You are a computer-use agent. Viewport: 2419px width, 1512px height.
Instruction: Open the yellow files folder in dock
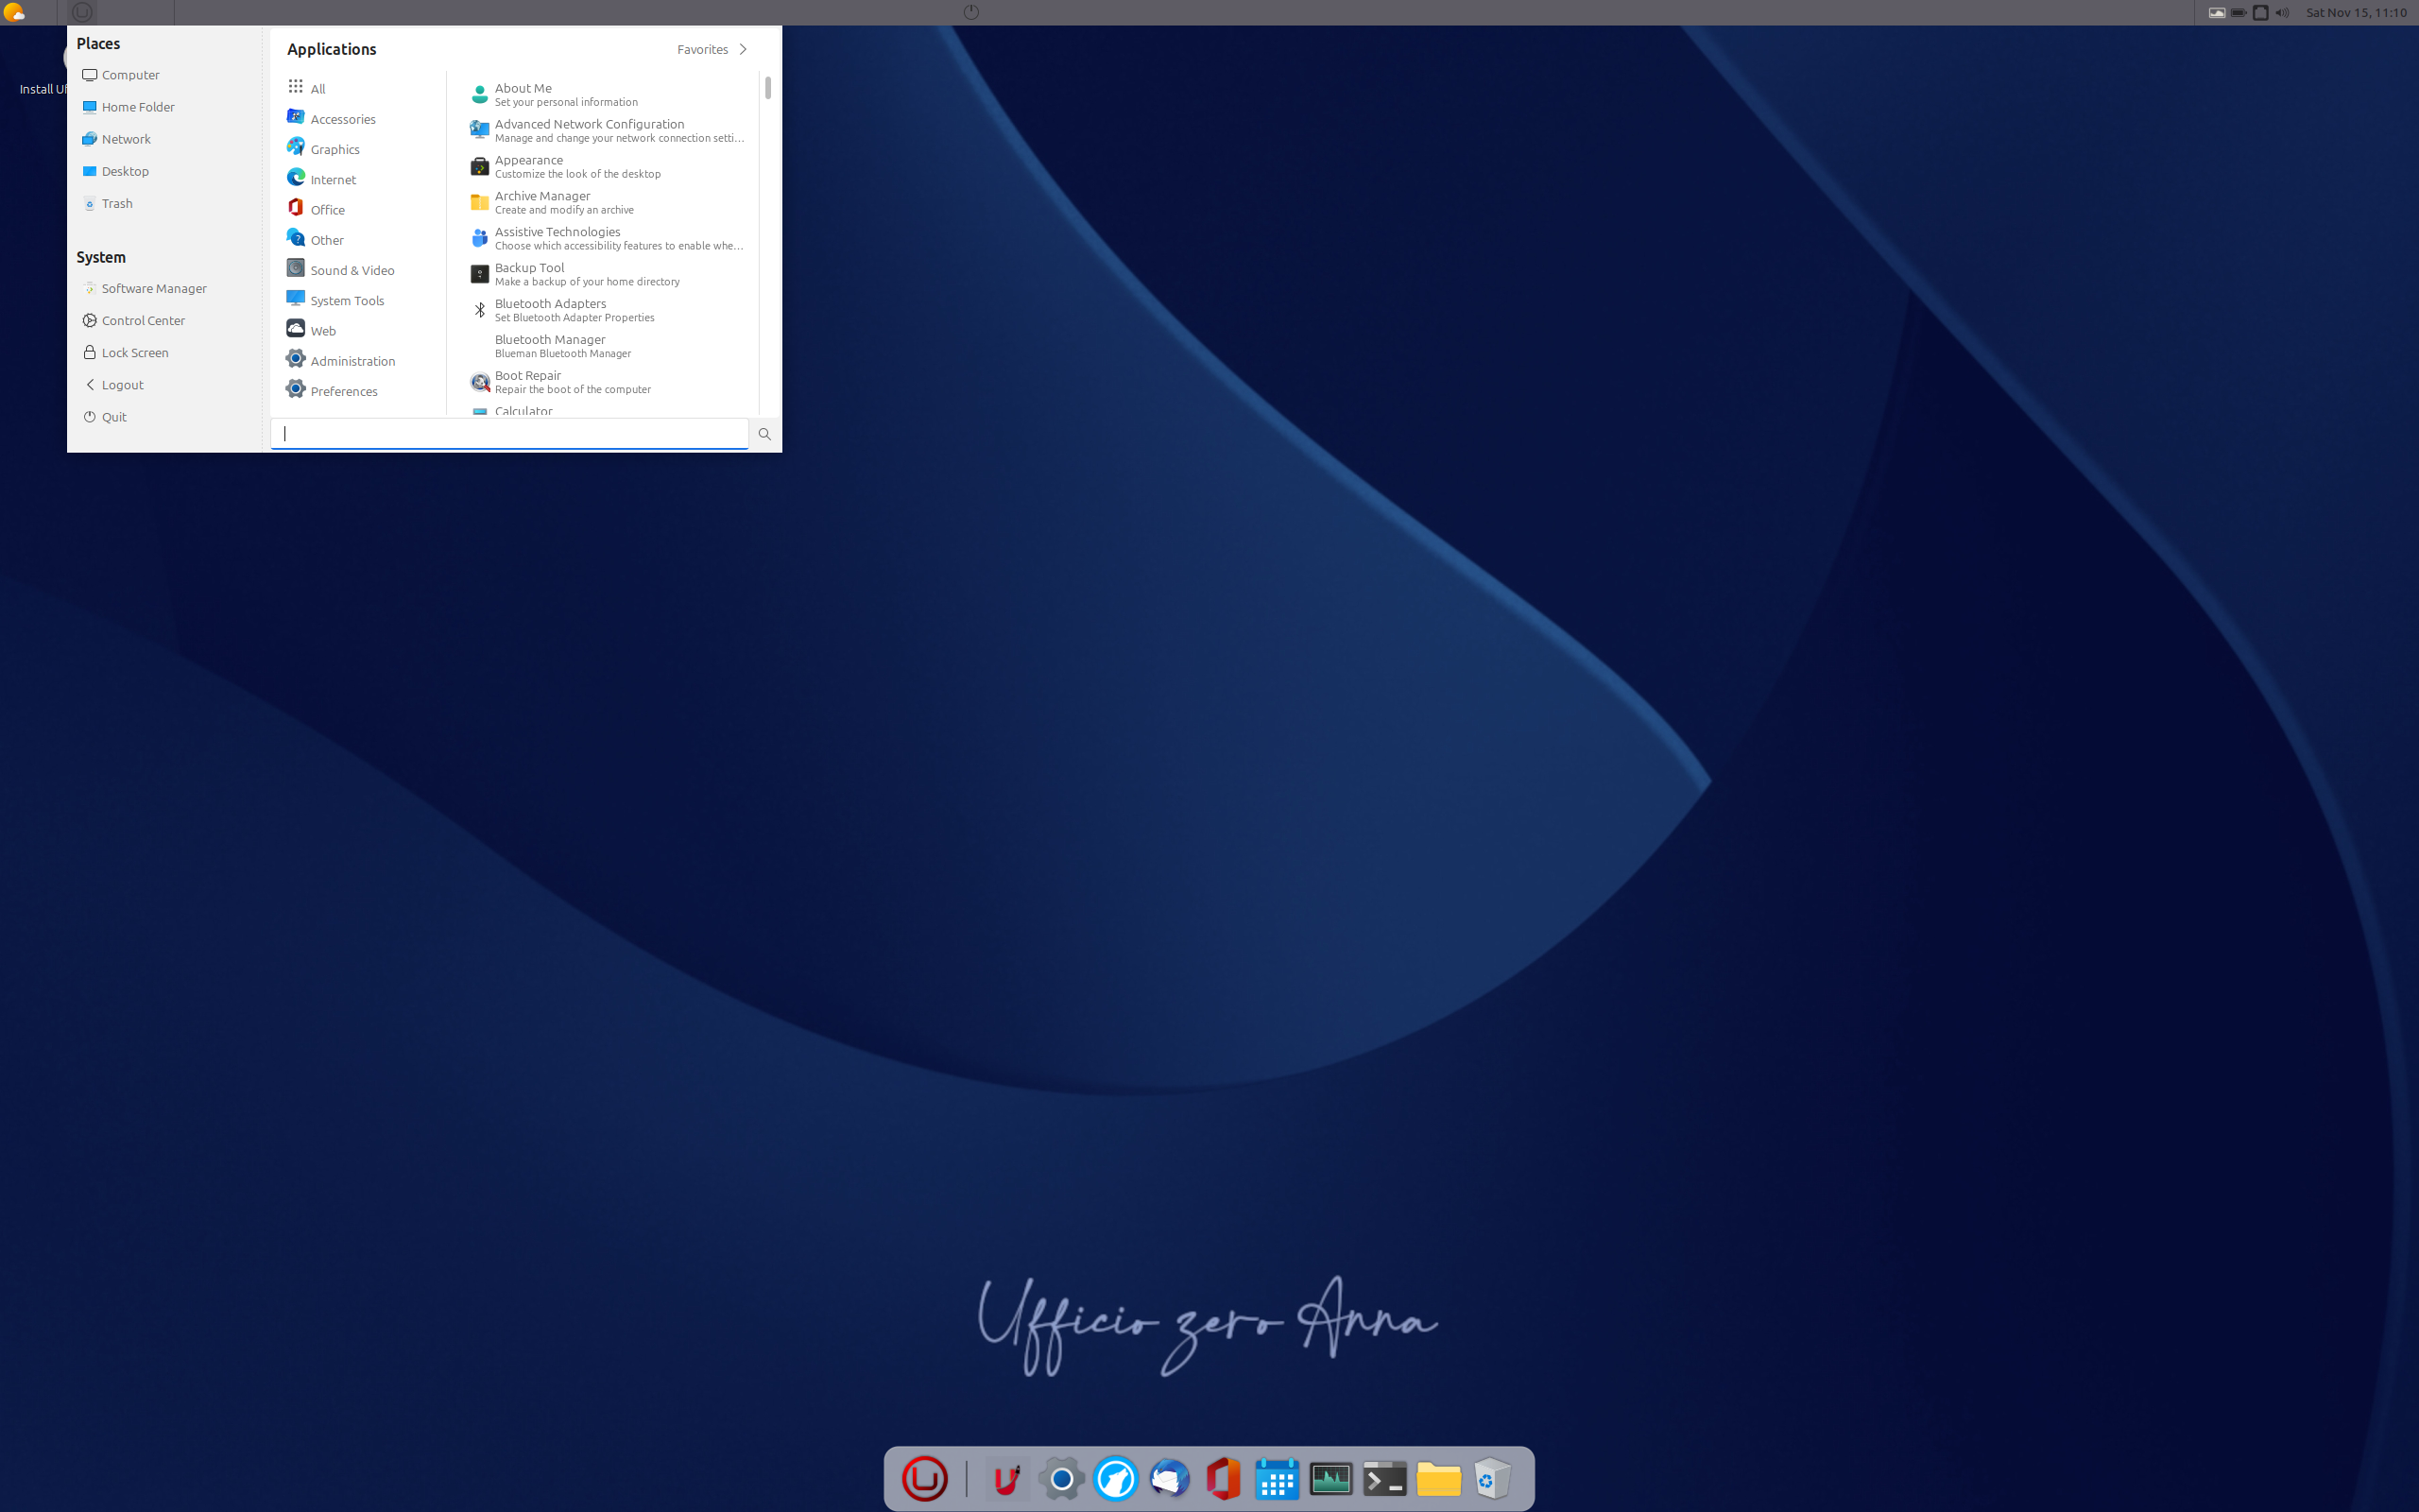click(1438, 1478)
